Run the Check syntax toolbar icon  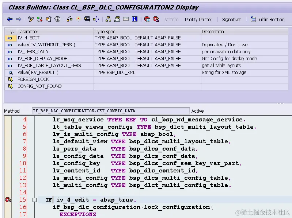tap(70, 19)
